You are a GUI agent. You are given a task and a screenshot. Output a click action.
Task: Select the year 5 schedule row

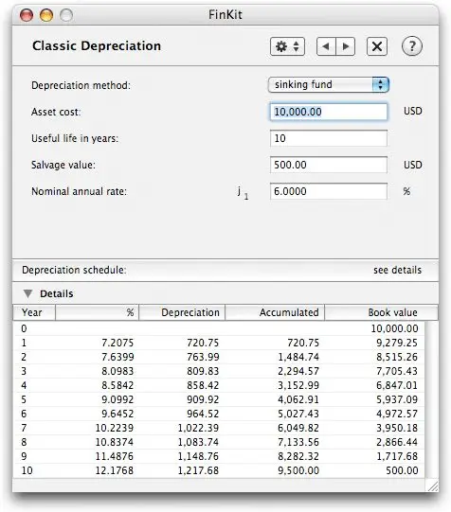[x=219, y=399]
